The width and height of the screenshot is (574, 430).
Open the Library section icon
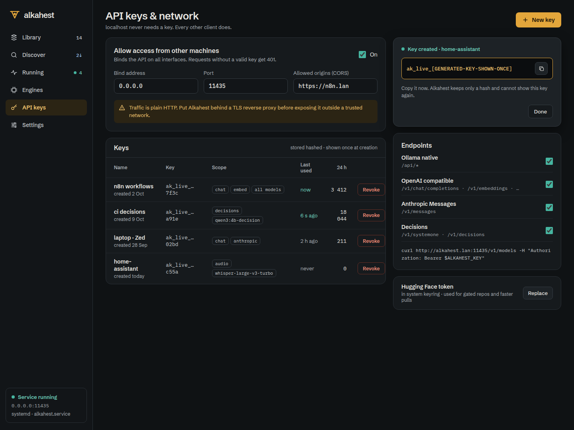coord(14,37)
